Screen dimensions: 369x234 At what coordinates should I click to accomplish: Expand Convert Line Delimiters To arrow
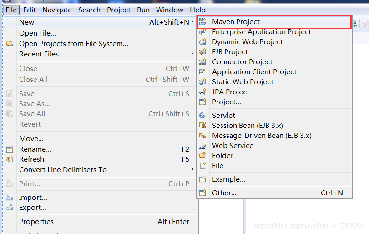click(192, 169)
